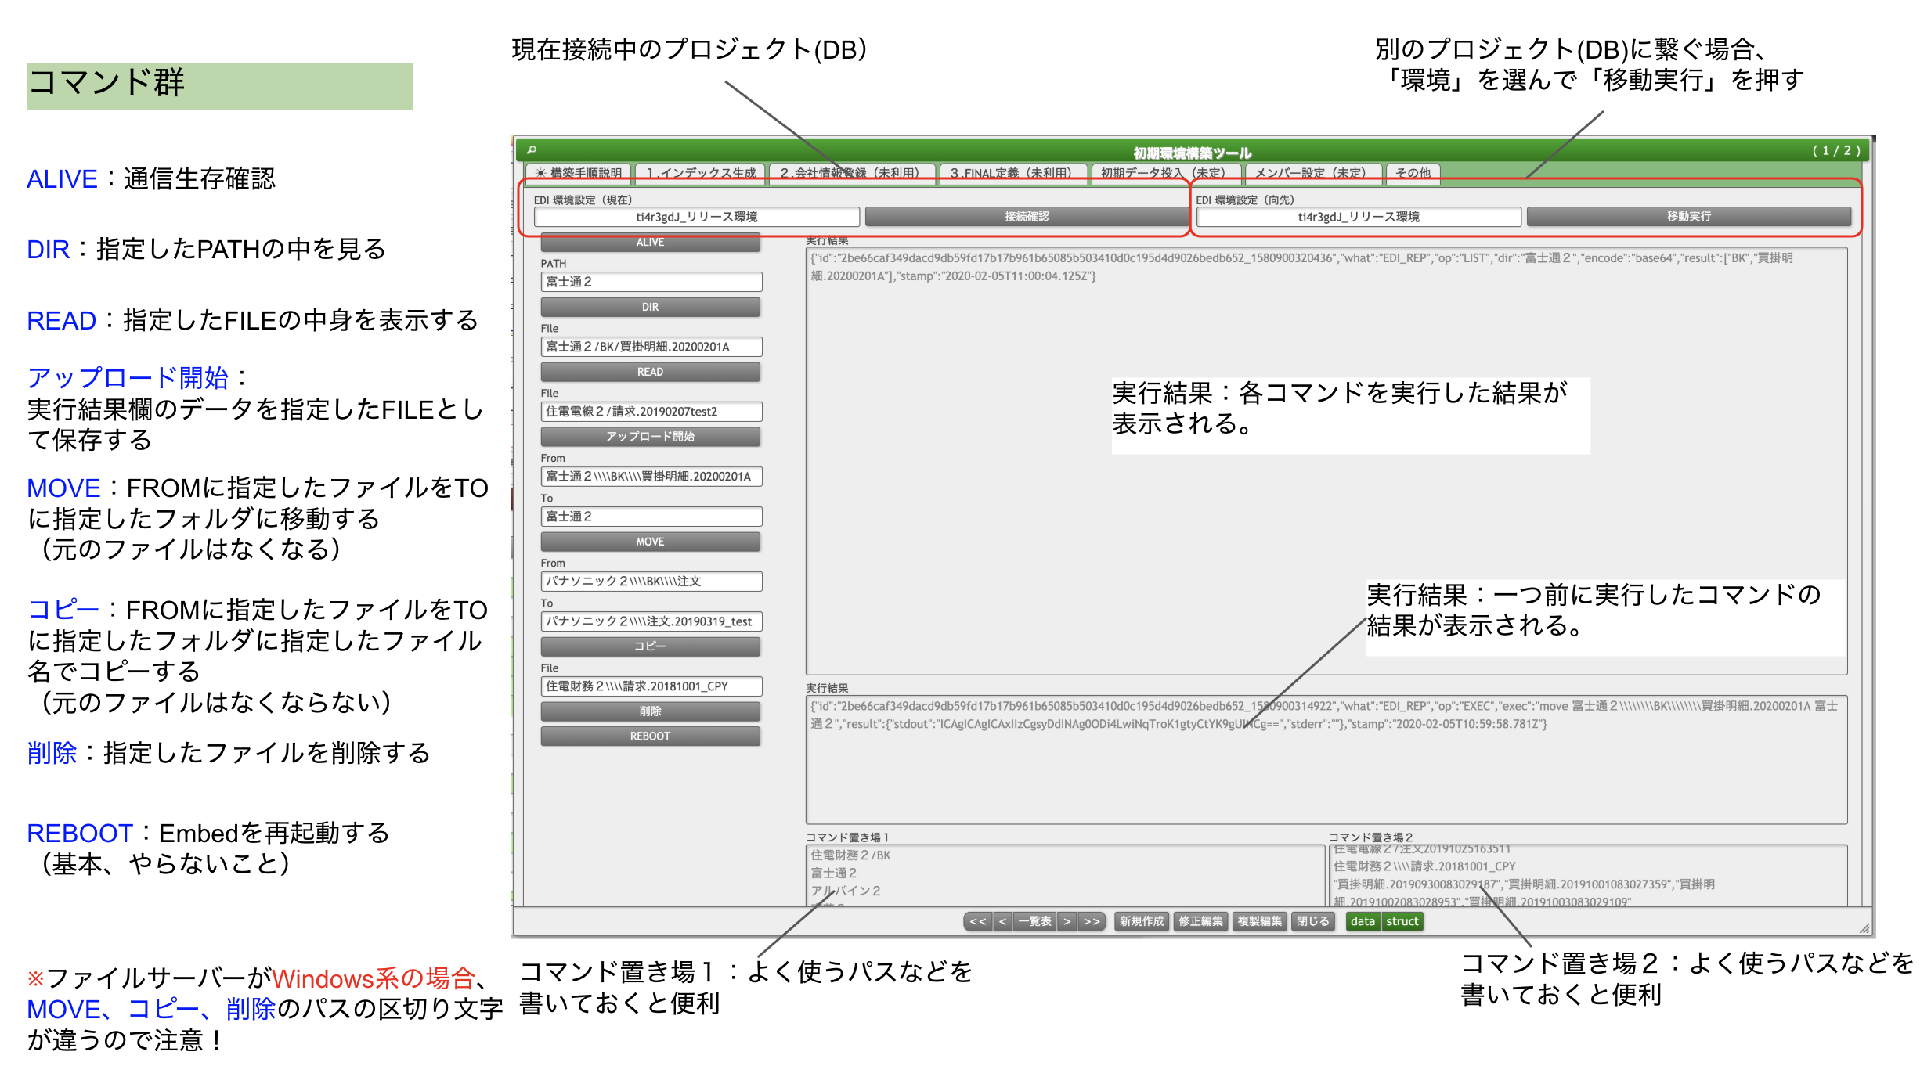Viewport: 1931px width, 1066px height.
Task: Open the 3.FINAL定義（未利用） tab
Action: click(1013, 173)
